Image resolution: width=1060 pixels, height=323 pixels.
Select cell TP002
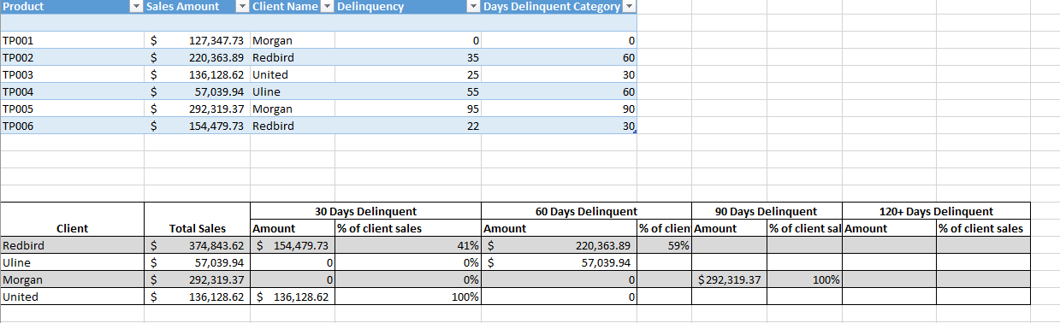point(72,57)
